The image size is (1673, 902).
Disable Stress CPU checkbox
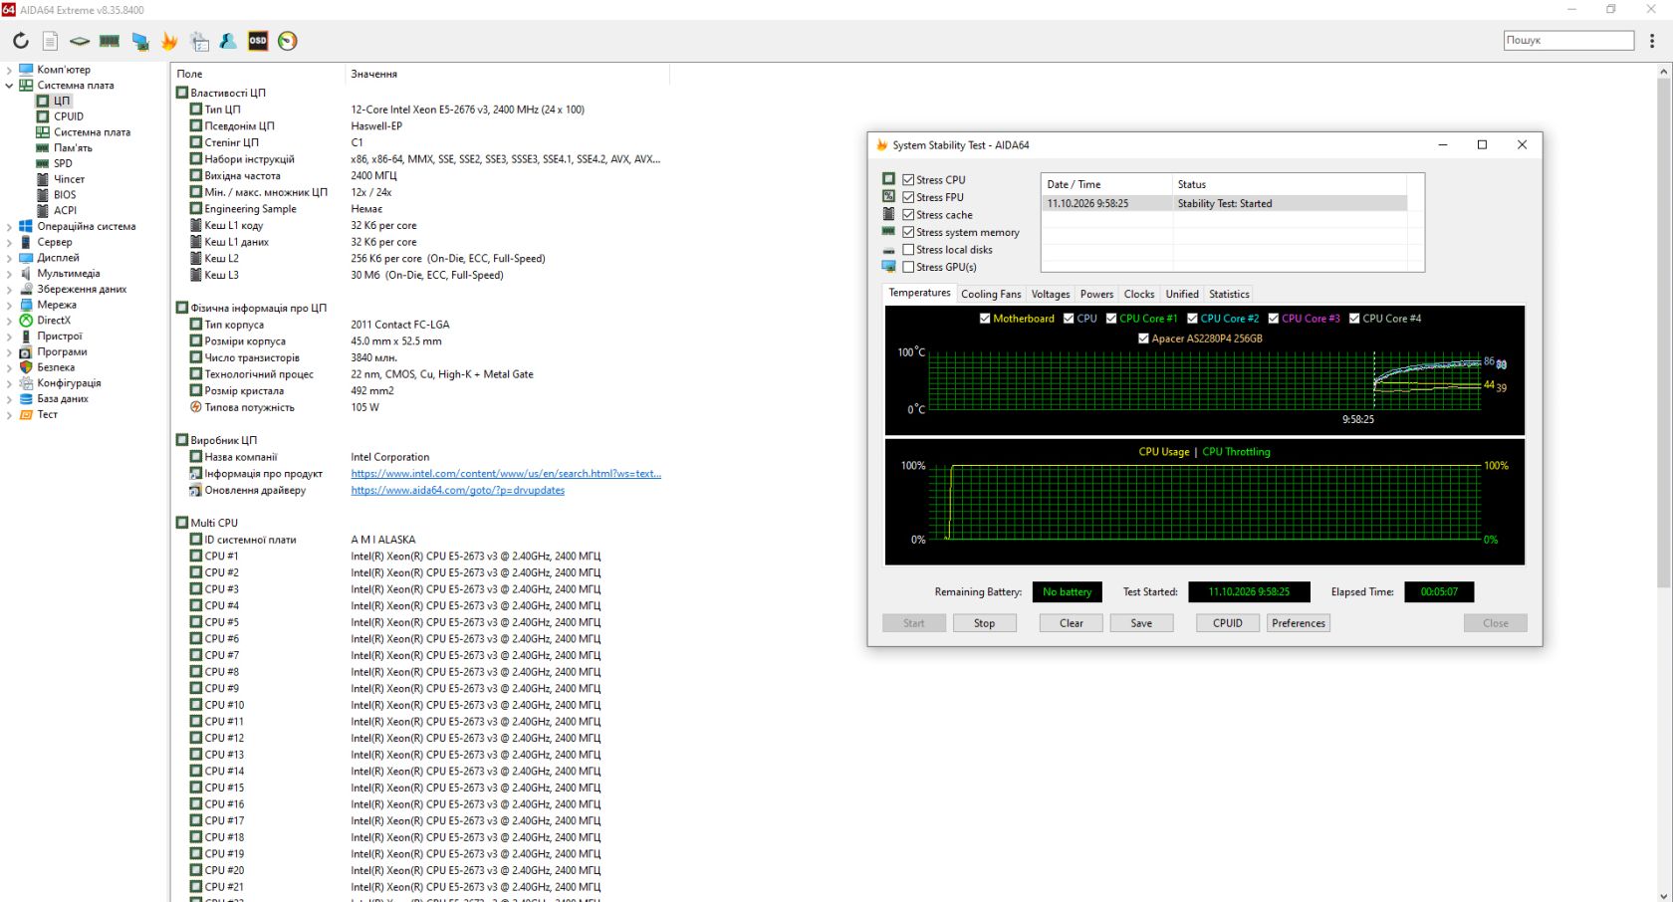coord(908,180)
